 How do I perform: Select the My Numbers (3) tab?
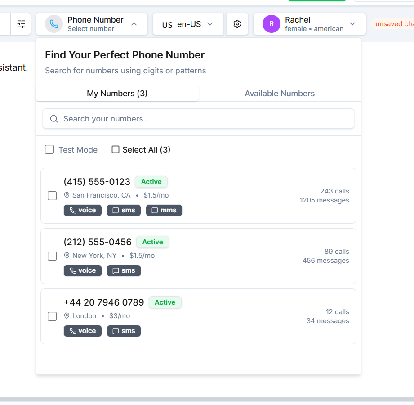click(x=117, y=94)
